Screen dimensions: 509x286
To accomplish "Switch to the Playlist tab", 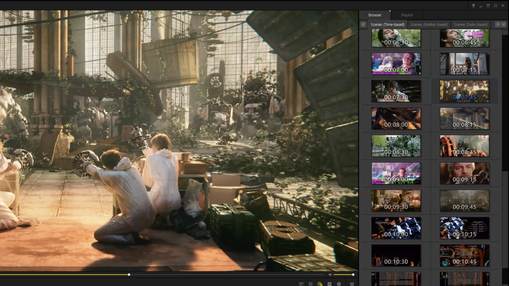I will click(x=407, y=15).
